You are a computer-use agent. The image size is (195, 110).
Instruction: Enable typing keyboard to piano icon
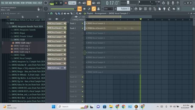click(80, 9)
